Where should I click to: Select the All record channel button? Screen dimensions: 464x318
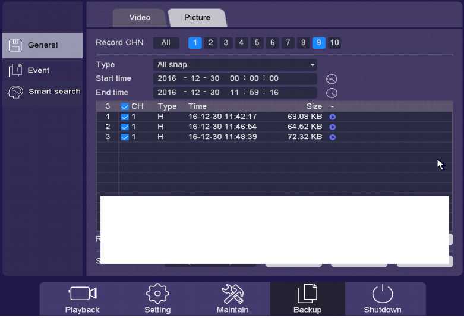pyautogui.click(x=166, y=43)
